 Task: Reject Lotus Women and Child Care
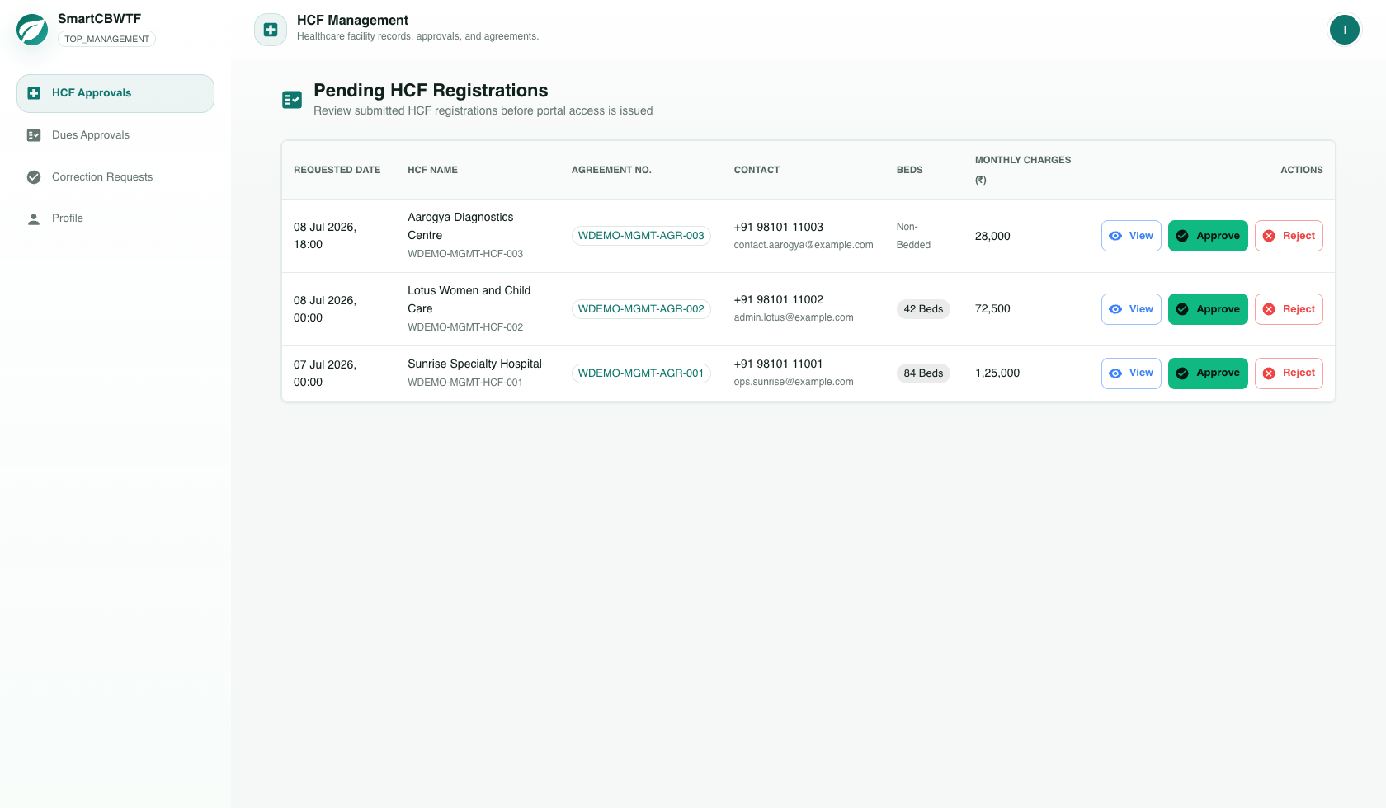(1289, 309)
